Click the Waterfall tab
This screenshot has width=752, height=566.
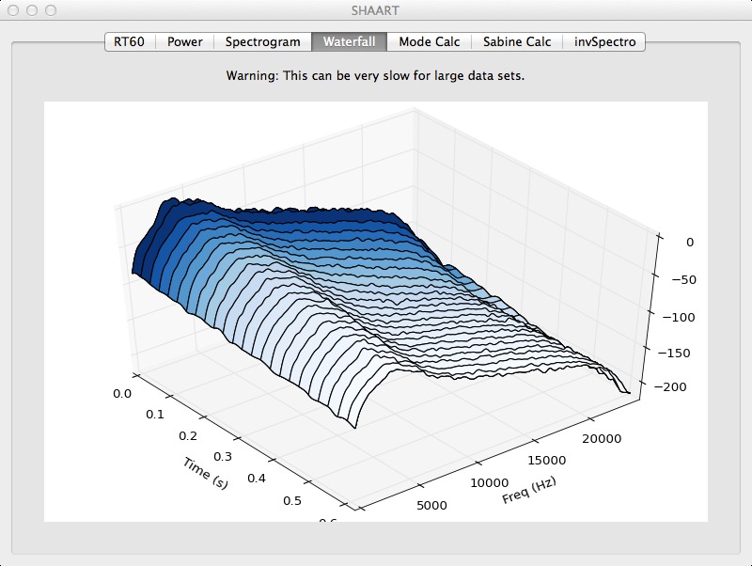[x=349, y=41]
